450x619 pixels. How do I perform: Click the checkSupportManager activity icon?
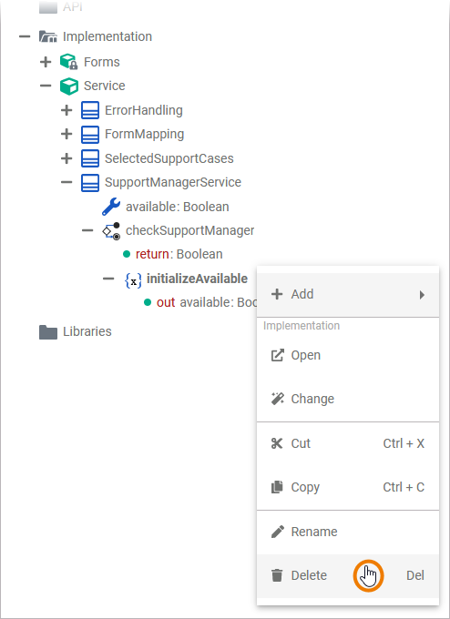[x=111, y=230]
